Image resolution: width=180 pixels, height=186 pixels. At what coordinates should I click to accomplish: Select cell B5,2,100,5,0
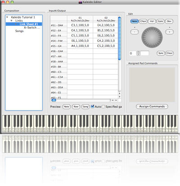(106, 31)
